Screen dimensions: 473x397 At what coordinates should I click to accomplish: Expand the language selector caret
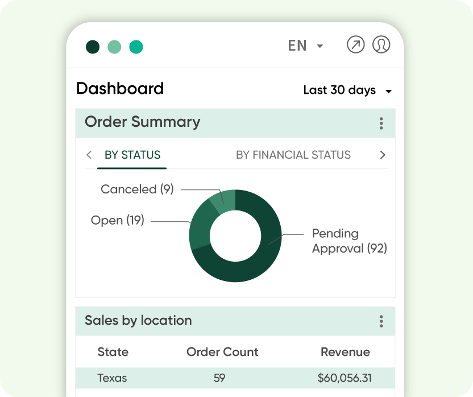coord(320,46)
